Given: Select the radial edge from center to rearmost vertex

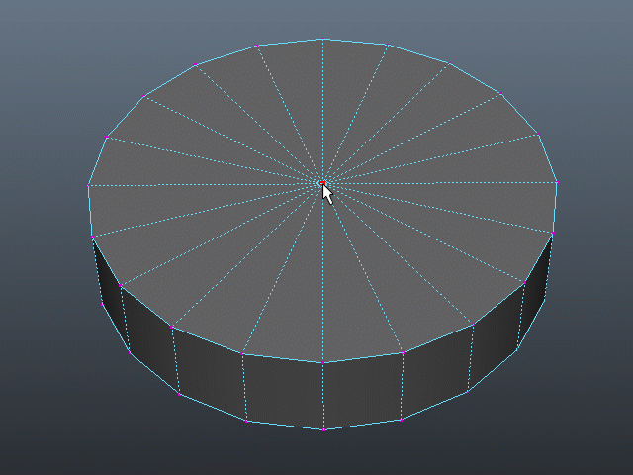Looking at the screenshot, I should tap(322, 110).
